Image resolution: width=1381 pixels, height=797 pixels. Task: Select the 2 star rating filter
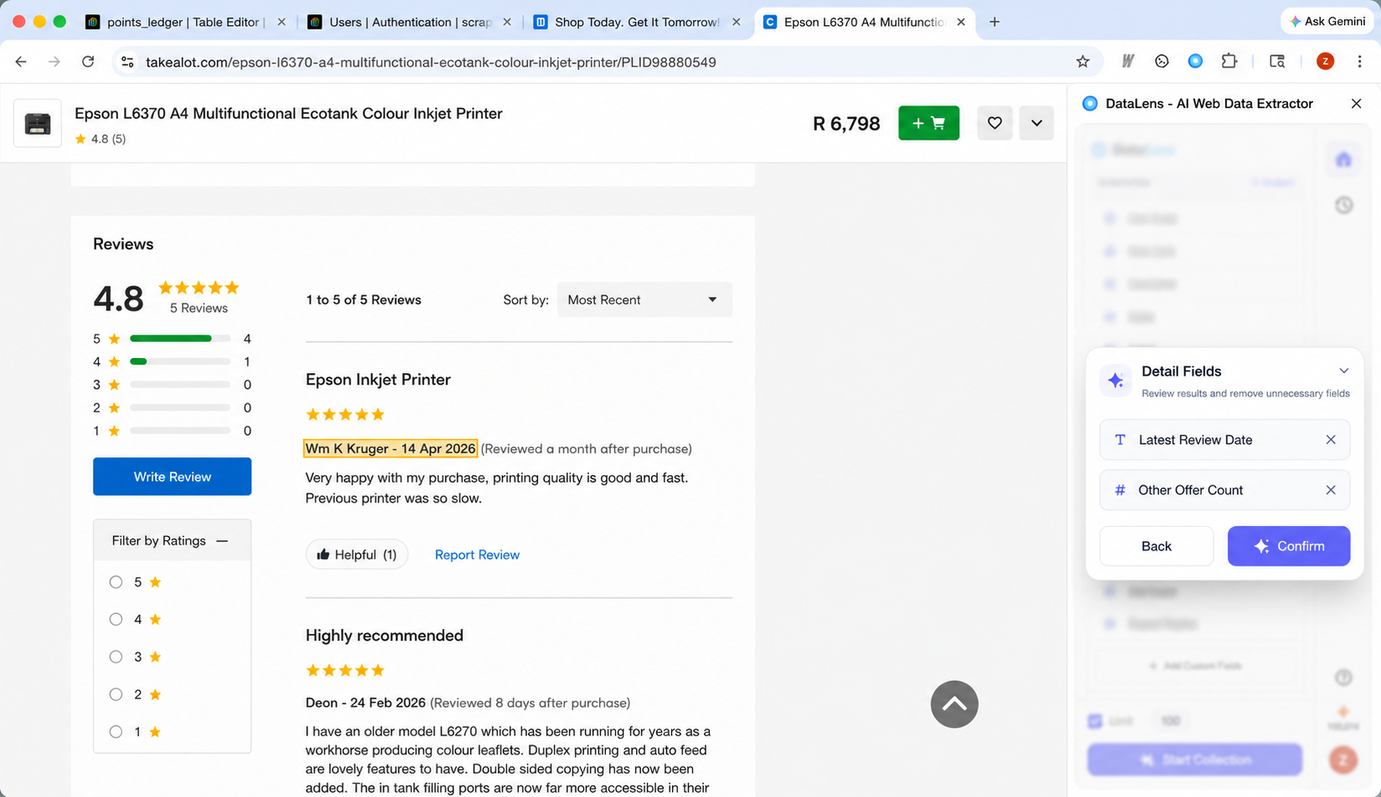(x=116, y=694)
